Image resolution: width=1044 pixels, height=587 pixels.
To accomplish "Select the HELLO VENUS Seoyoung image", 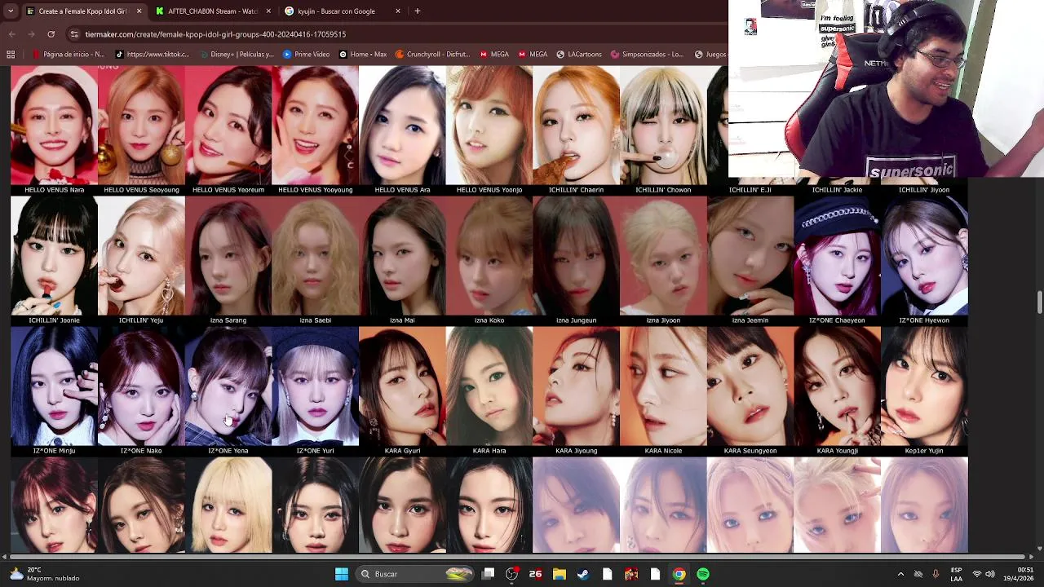I will (141, 126).
